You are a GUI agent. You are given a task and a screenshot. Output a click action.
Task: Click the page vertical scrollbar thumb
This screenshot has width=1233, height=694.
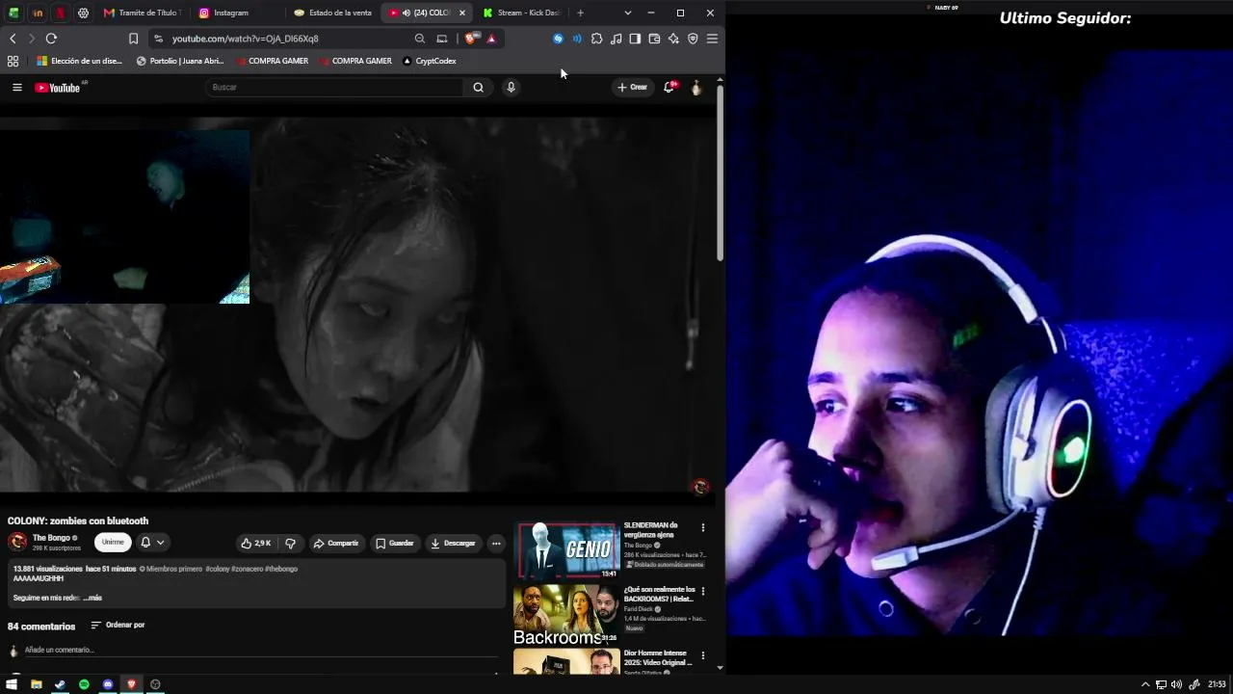(x=720, y=172)
